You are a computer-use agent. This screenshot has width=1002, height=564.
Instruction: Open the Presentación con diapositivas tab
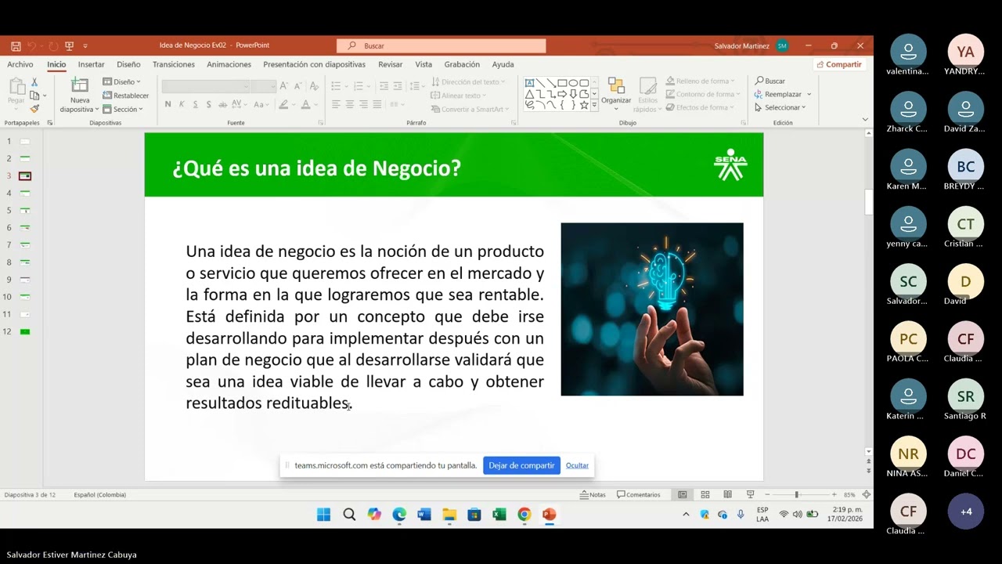coord(314,64)
